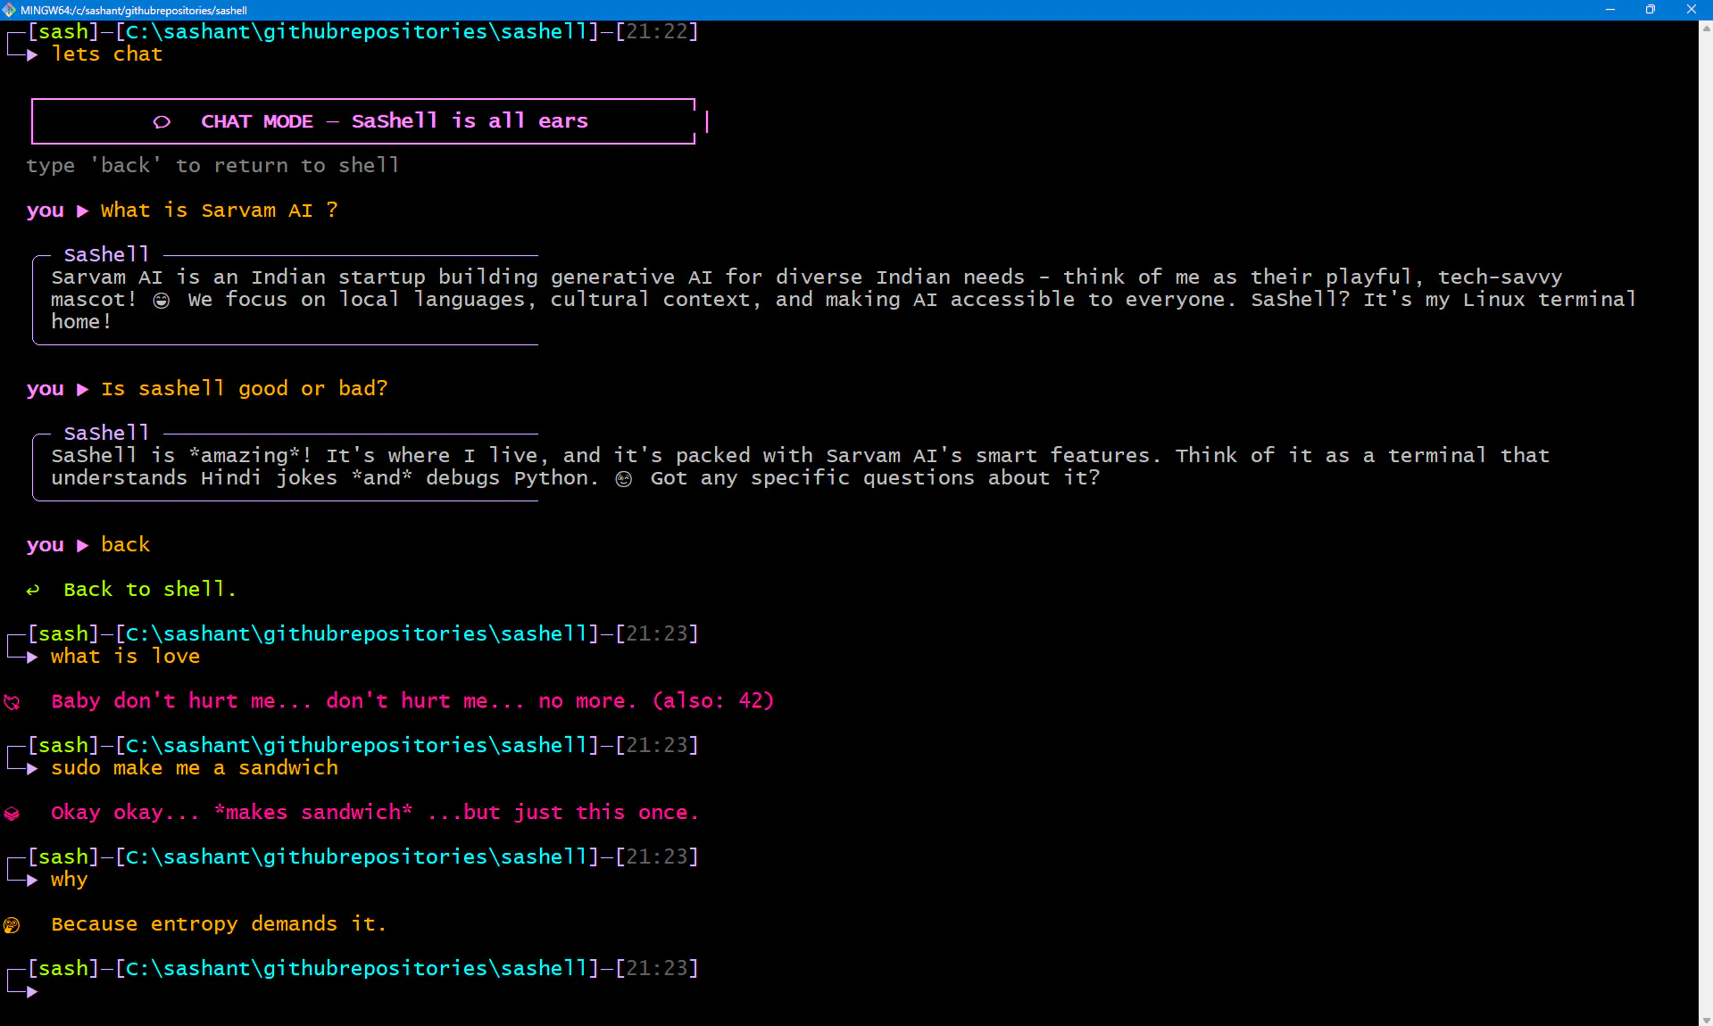
Task: Click the line 'understands Hindi jokes *and* debugs Python.'
Action: [325, 478]
